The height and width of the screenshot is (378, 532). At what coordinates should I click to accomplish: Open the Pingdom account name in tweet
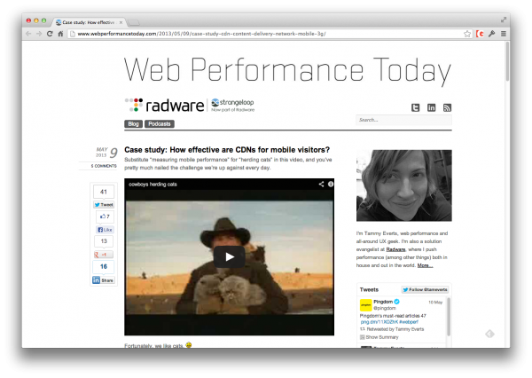(383, 302)
